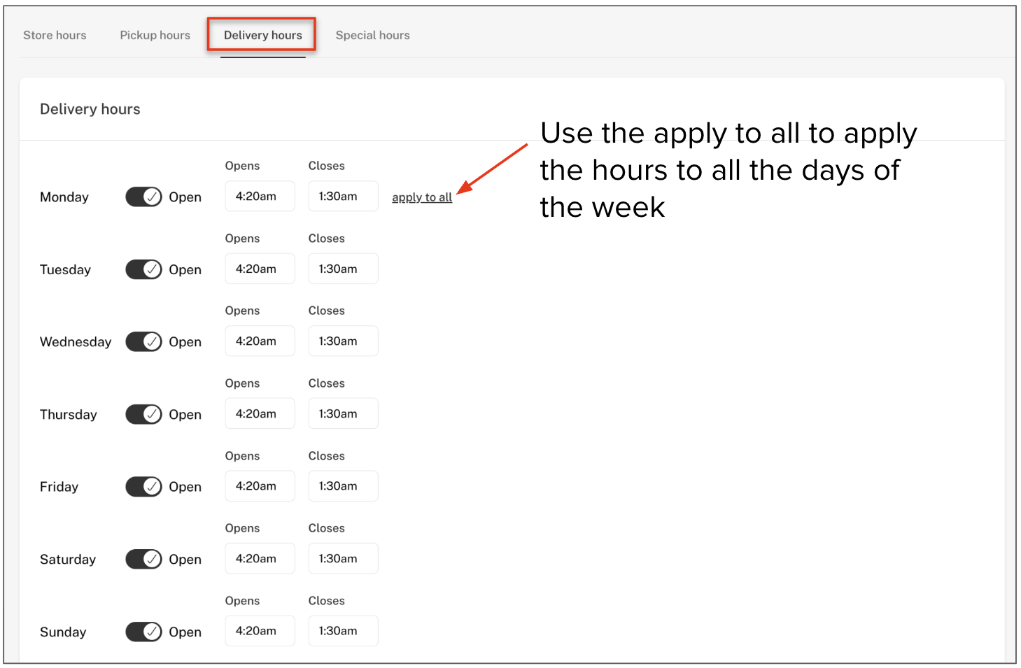
Task: Open the Pickup hours tab
Action: 155,35
